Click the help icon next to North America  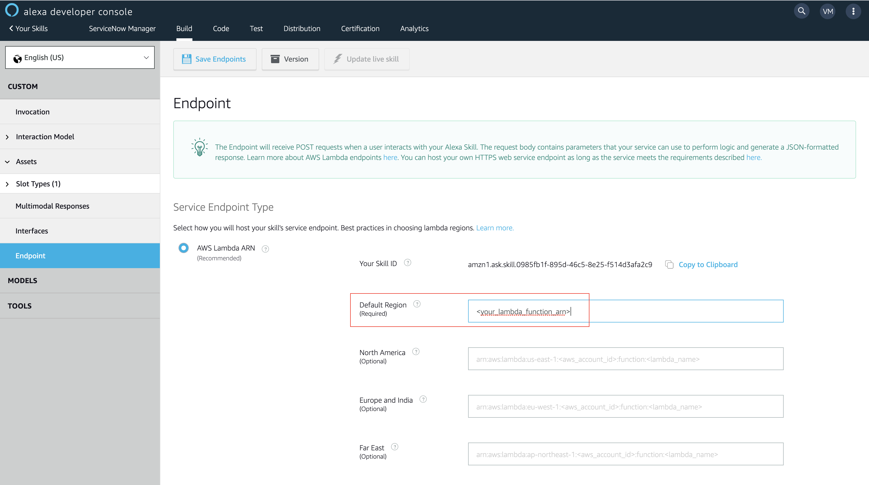click(416, 352)
